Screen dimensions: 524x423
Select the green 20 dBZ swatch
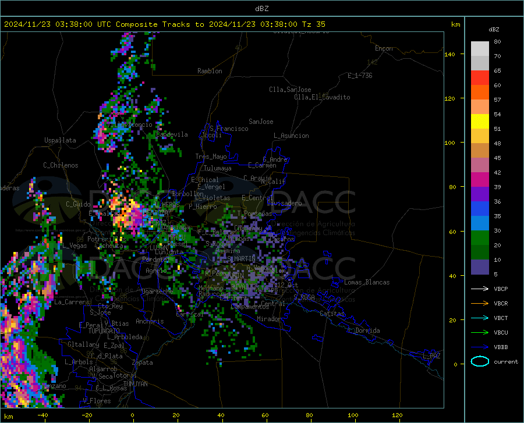(480, 238)
